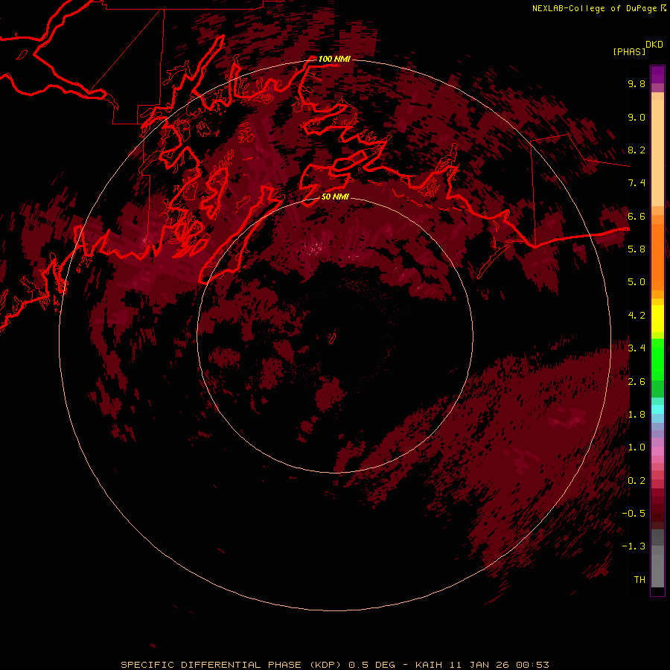Pick the peach segment of the color bar
670x670 pixels.
tap(657, 152)
